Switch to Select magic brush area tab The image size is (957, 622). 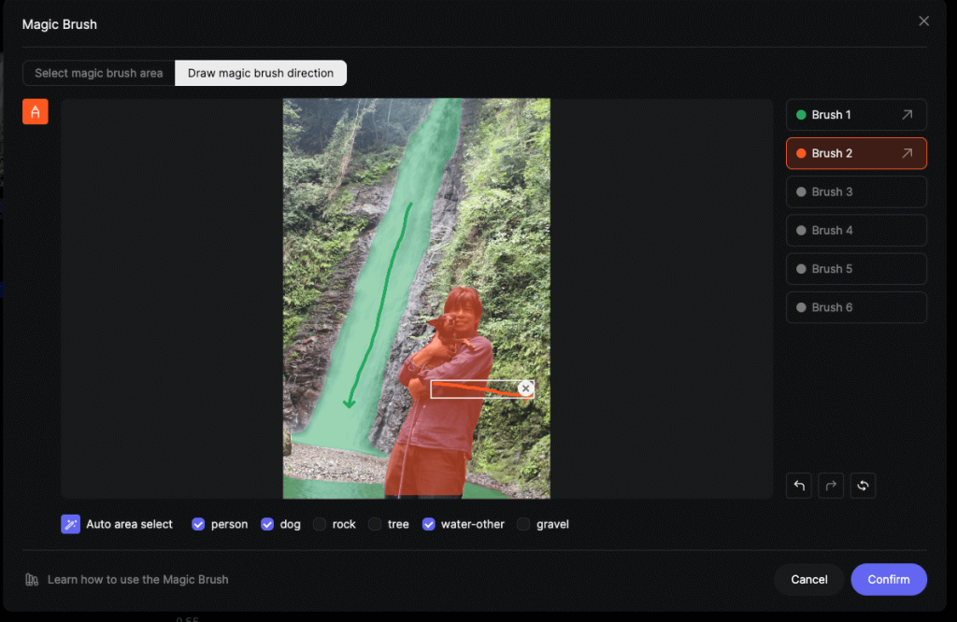click(99, 73)
